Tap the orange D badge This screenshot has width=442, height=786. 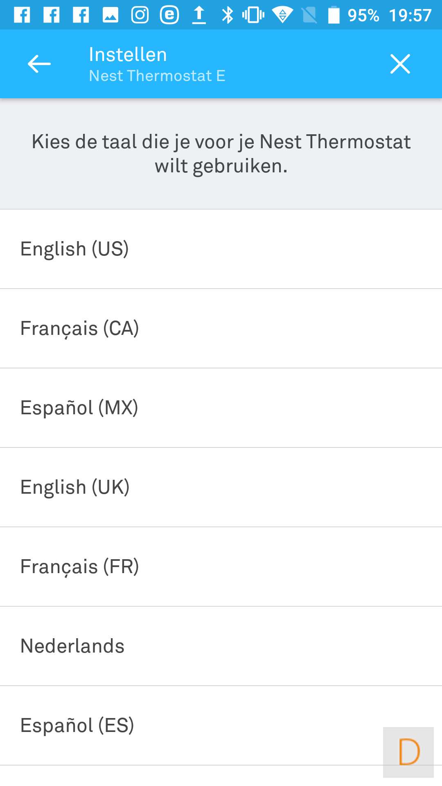click(408, 752)
